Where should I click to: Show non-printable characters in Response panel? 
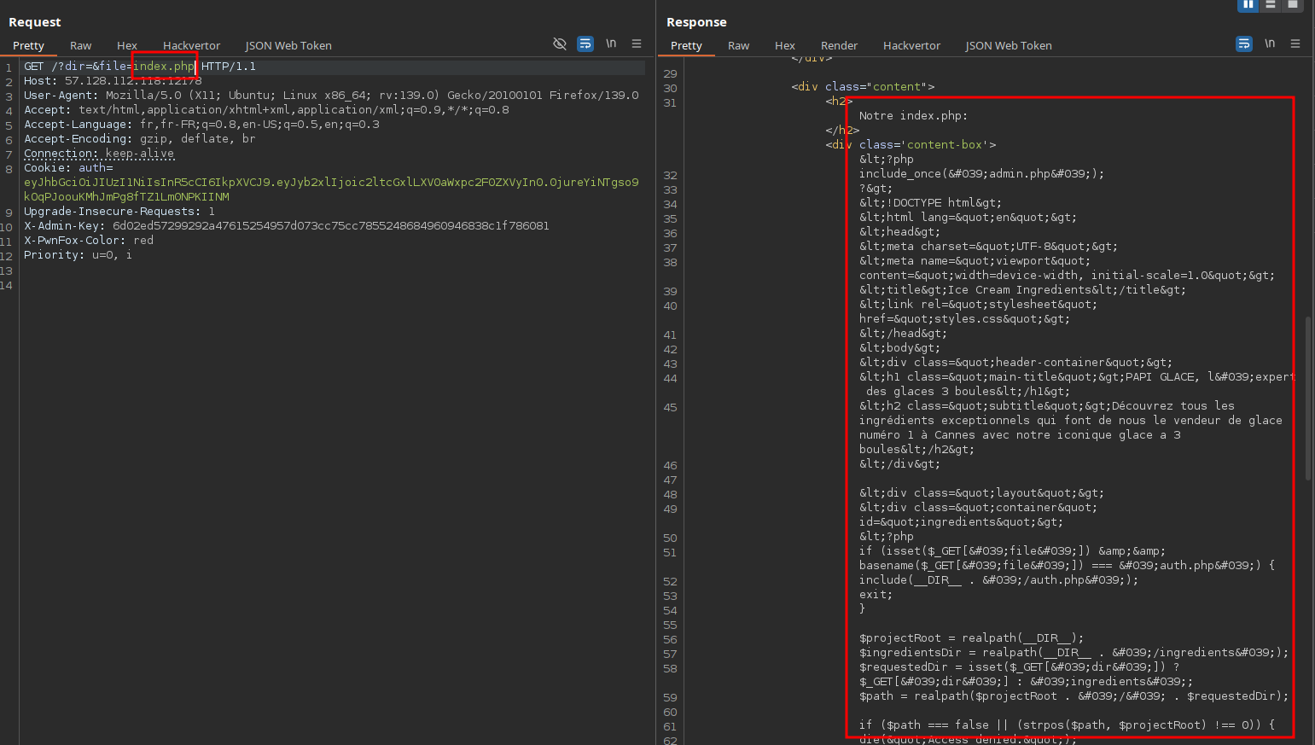point(1270,44)
